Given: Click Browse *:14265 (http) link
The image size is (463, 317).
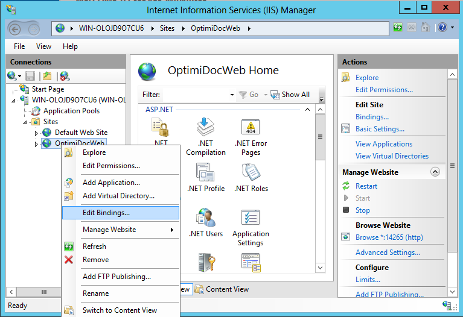Looking at the screenshot, I should pyautogui.click(x=389, y=237).
